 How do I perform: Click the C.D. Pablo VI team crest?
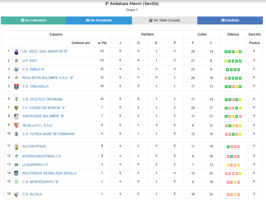click(16, 69)
